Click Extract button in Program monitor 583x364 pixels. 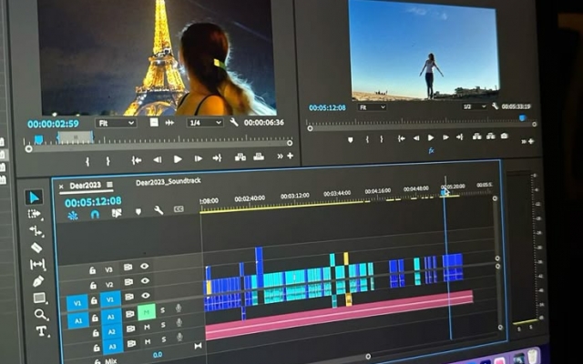point(491,136)
